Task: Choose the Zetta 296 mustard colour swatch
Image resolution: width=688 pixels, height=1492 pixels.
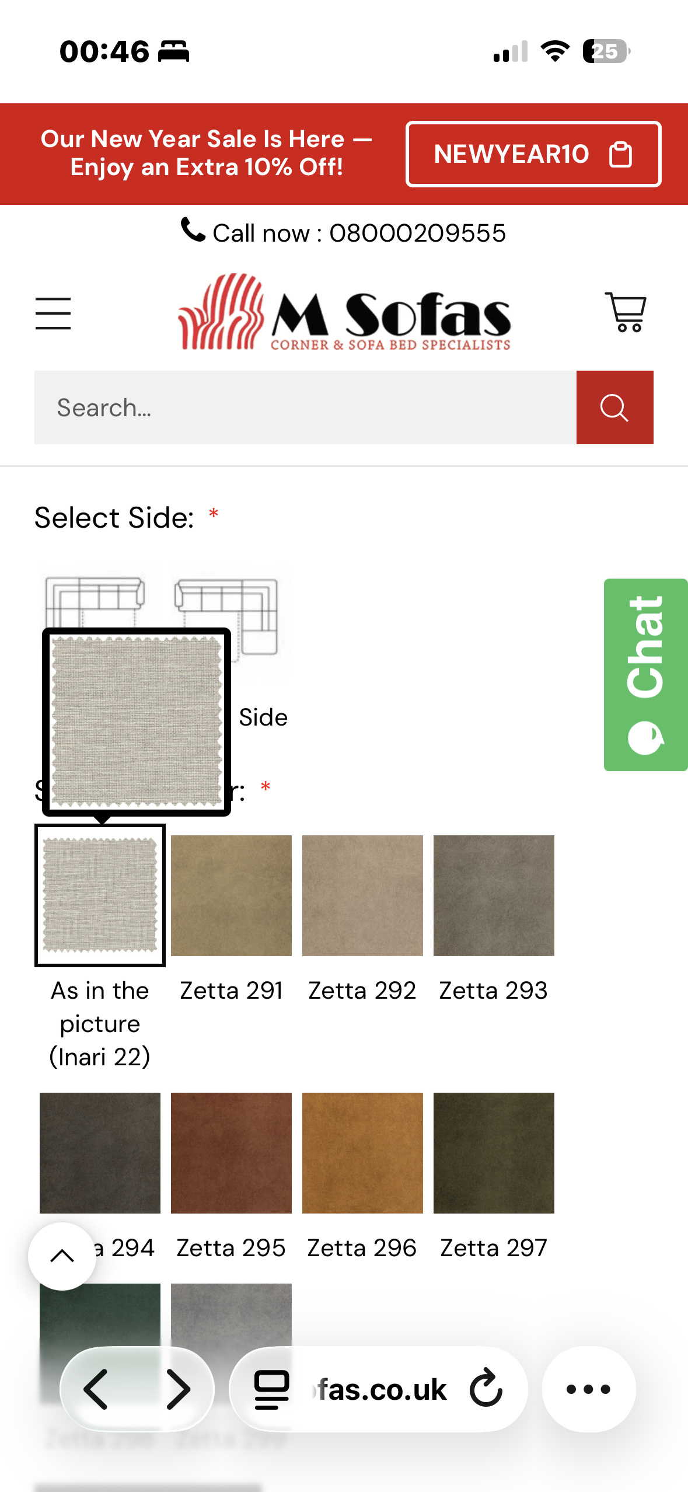Action: point(362,1153)
